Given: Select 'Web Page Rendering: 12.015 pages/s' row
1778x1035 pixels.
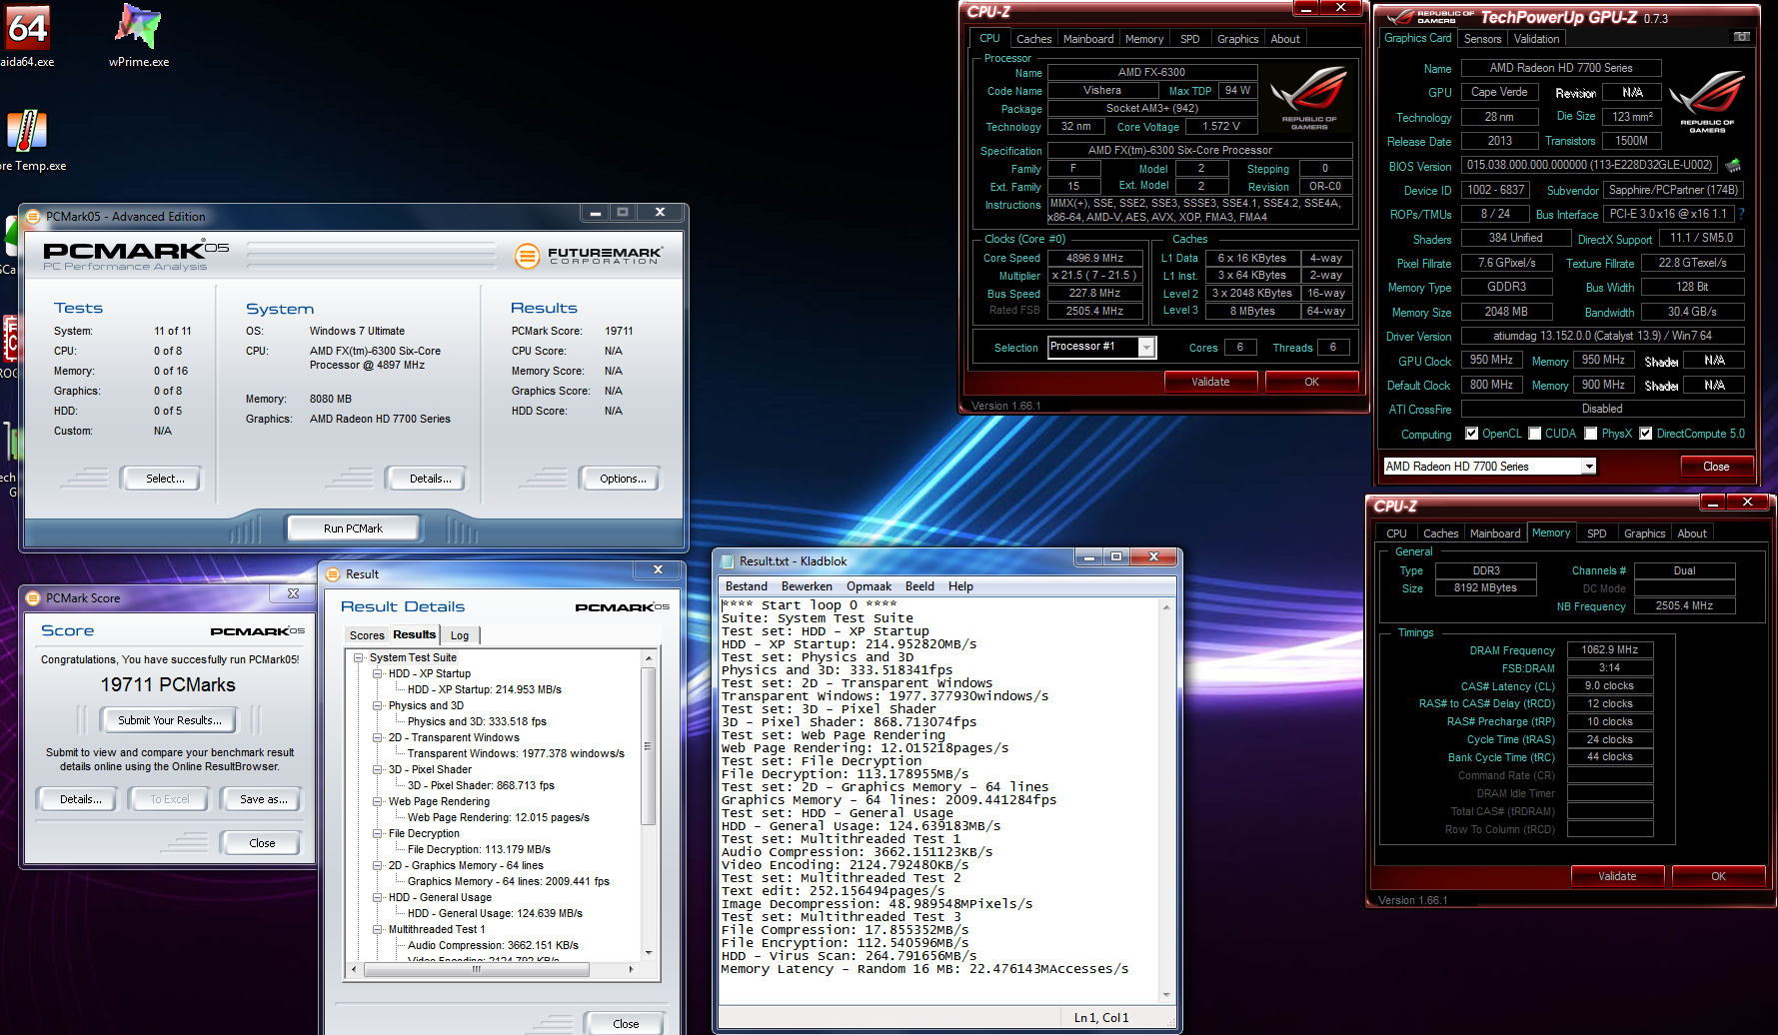Looking at the screenshot, I should pyautogui.click(x=498, y=817).
